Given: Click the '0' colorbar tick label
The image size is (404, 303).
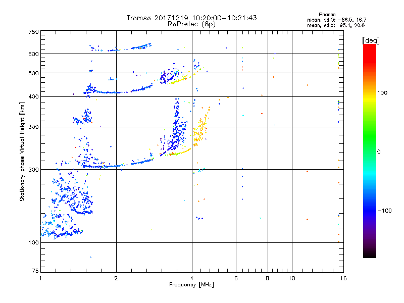Looking at the screenshot, I should 379,152.
